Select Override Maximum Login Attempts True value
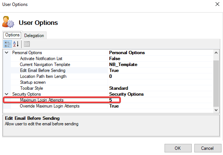 pyautogui.click(x=160, y=106)
